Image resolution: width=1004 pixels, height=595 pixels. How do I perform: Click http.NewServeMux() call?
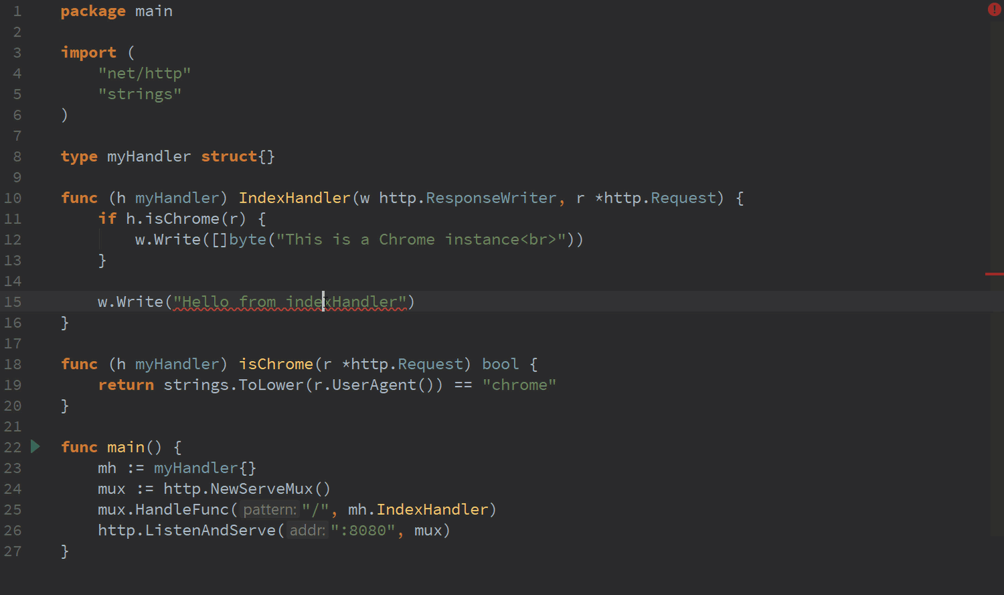click(x=247, y=489)
